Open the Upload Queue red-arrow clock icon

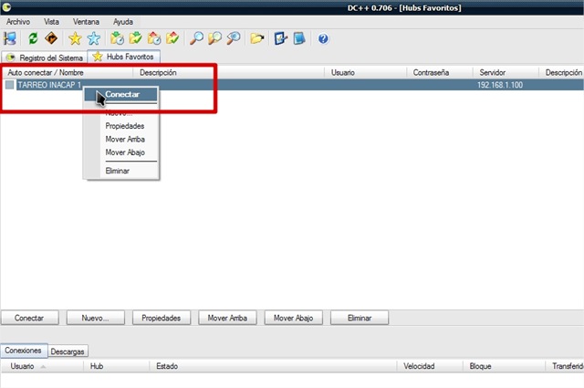[154, 38]
